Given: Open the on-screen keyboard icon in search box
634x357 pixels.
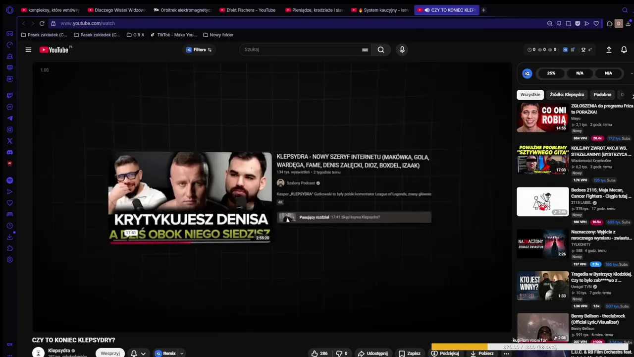Looking at the screenshot, I should tap(365, 50).
